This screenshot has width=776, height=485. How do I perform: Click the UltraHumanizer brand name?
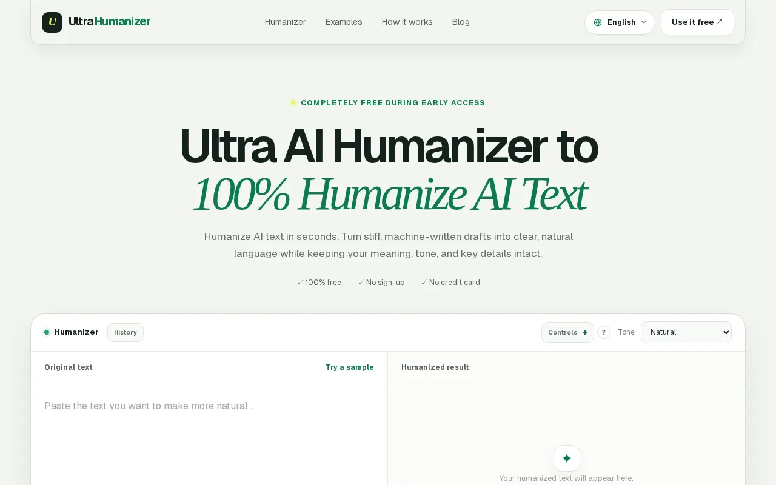[x=109, y=22]
